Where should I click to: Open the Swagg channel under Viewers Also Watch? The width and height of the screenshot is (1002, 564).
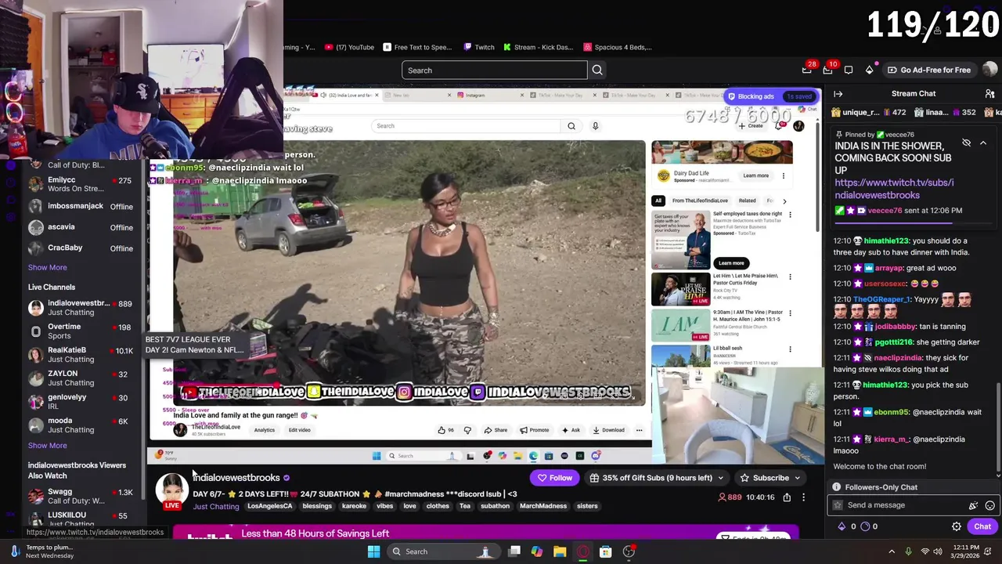point(81,496)
